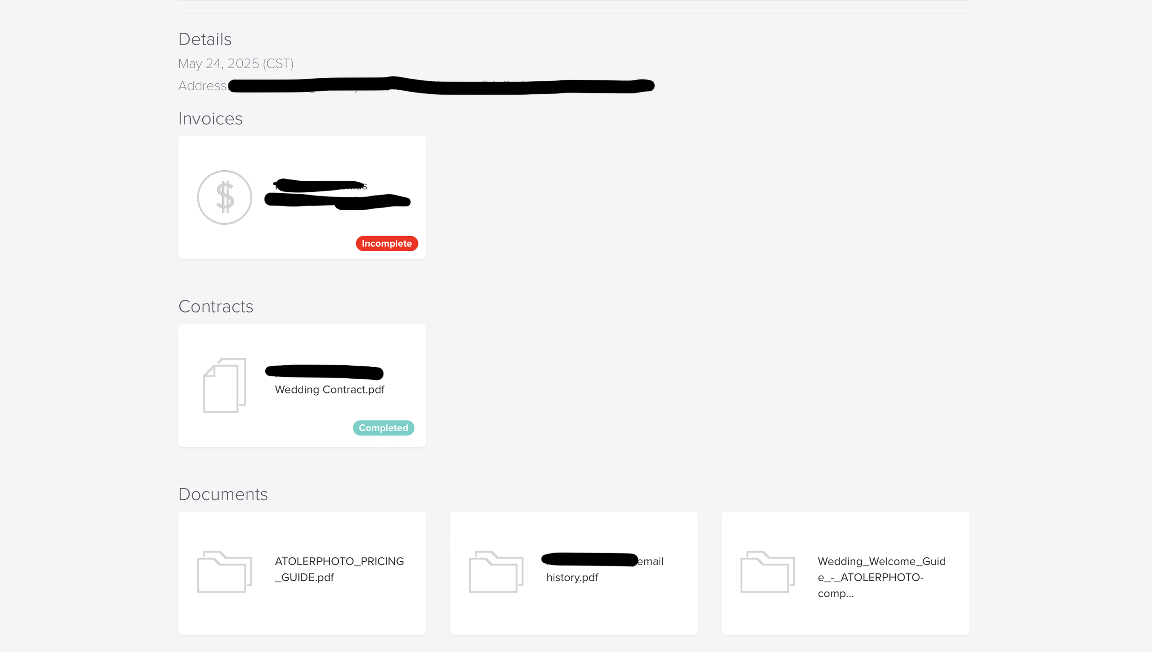Image resolution: width=1152 pixels, height=652 pixels.
Task: Click the red Incomplete status badge
Action: [387, 243]
